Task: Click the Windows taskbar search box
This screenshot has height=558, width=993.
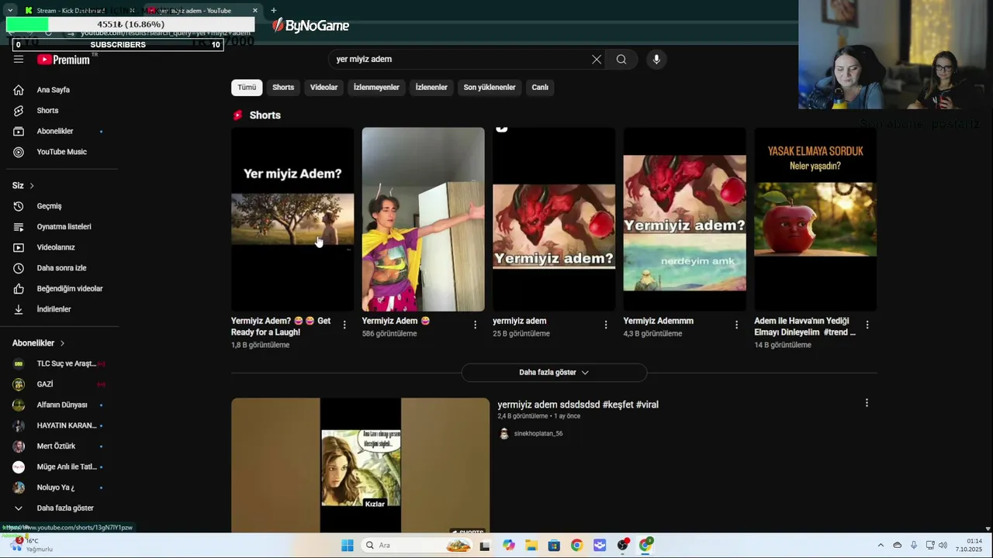Action: tap(417, 546)
